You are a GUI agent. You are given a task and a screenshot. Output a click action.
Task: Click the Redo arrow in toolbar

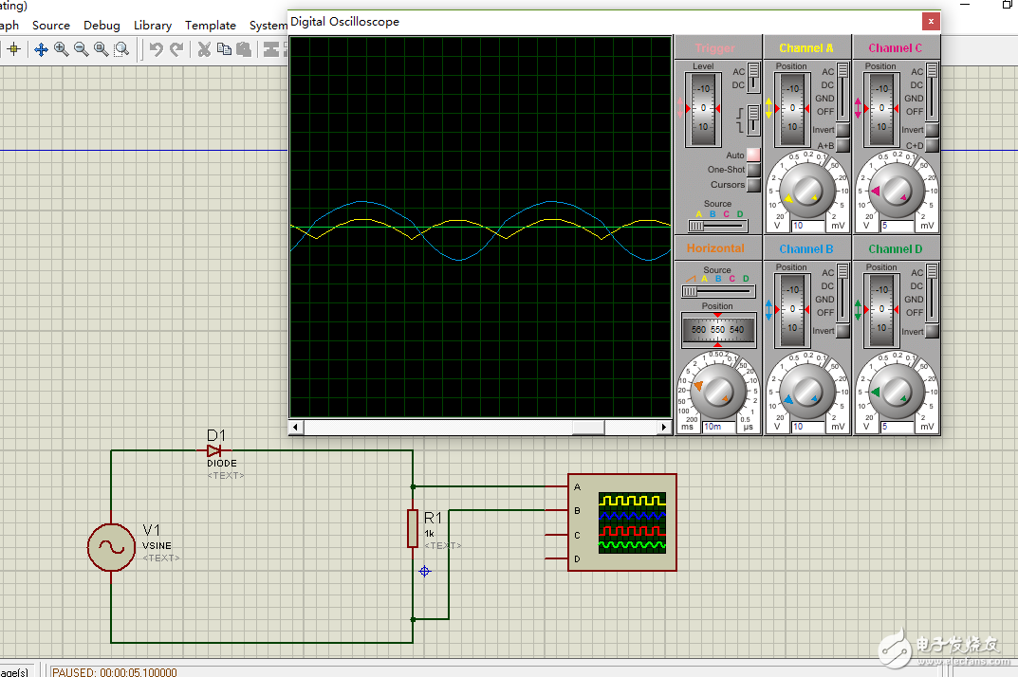coord(176,49)
